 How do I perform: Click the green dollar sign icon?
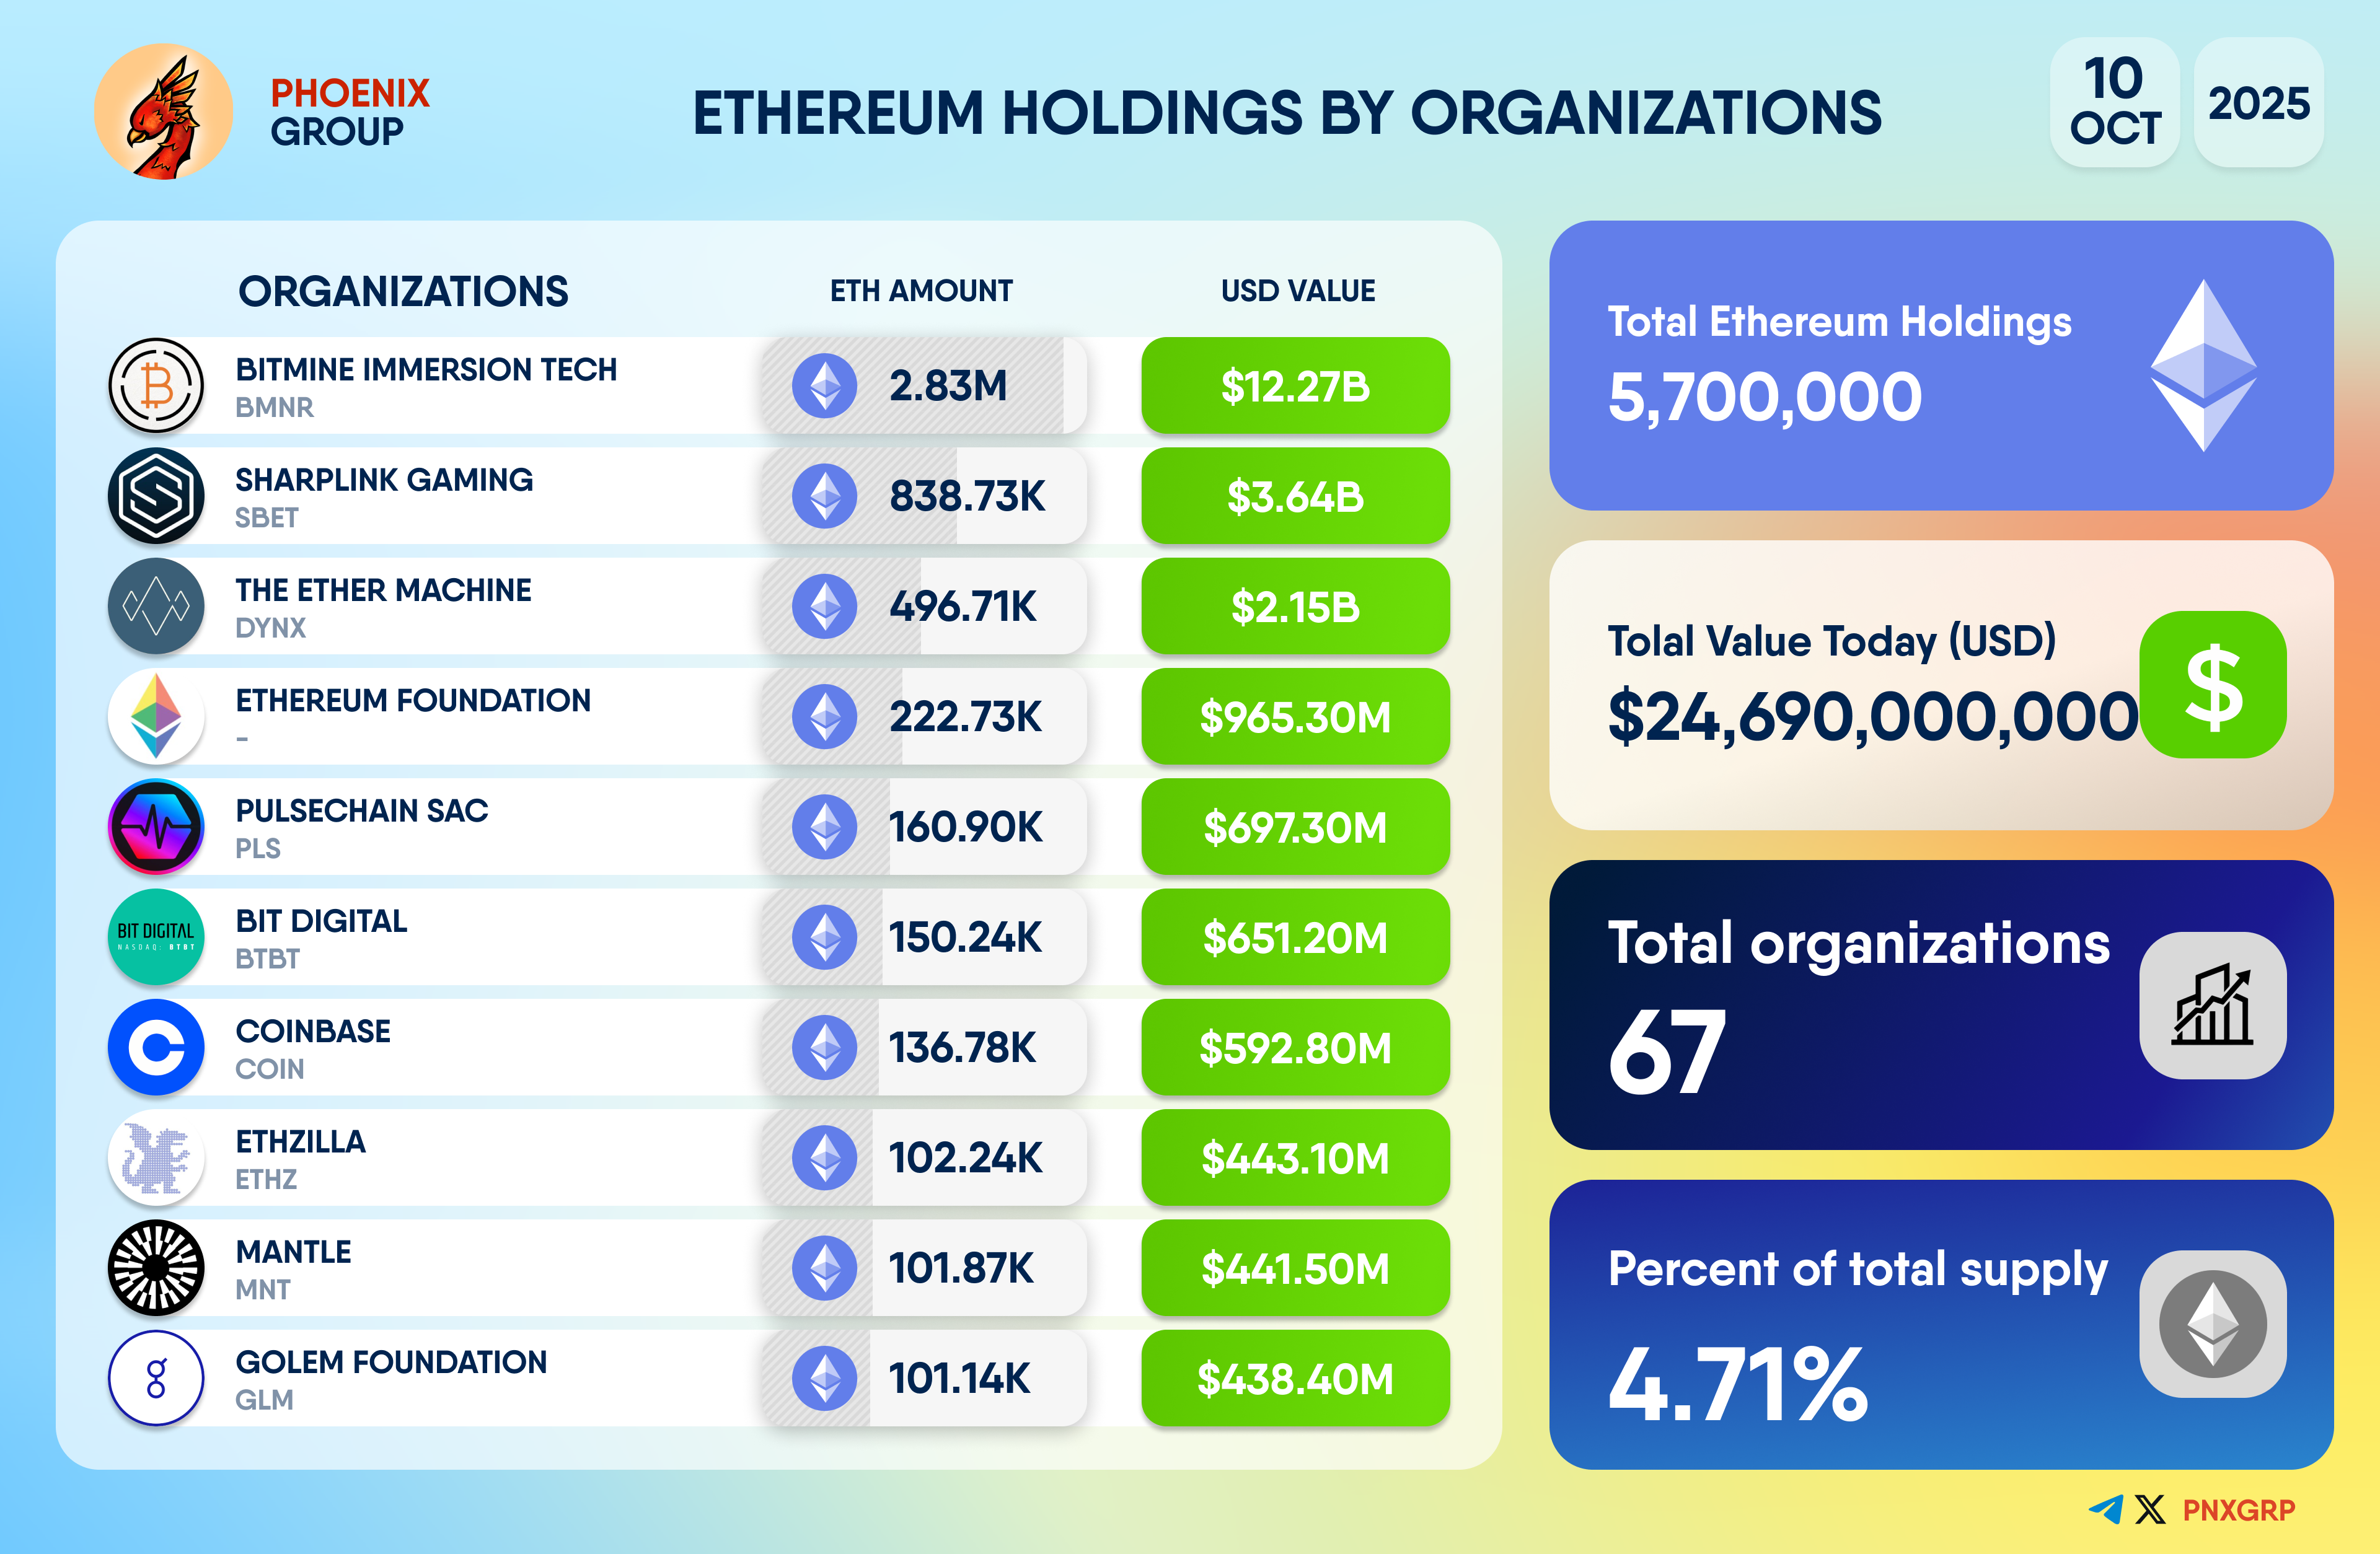pyautogui.click(x=2212, y=685)
